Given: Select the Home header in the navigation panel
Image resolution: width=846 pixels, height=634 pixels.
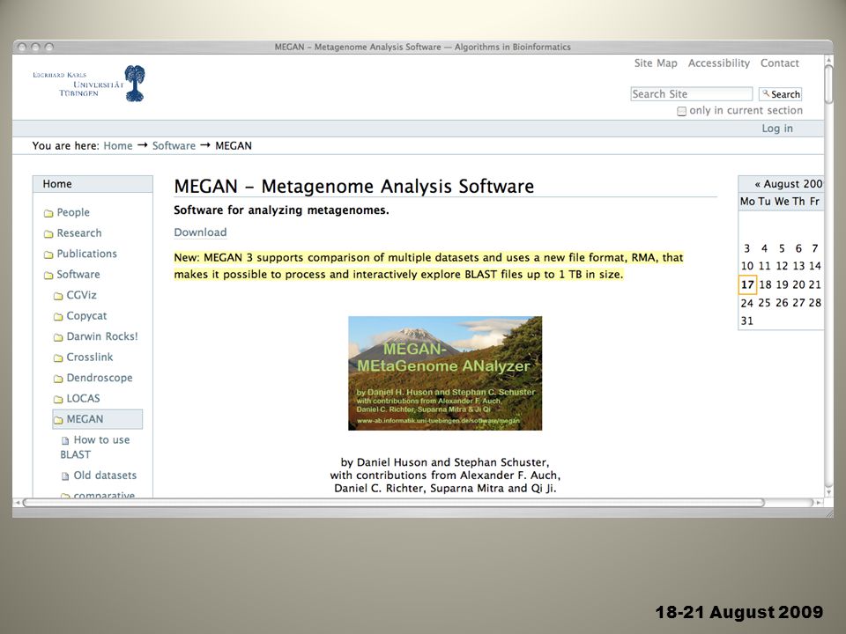Looking at the screenshot, I should tap(93, 184).
